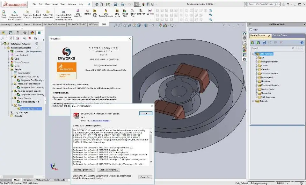
Task: Click Learn about EMS version button
Action: (x=64, y=16)
